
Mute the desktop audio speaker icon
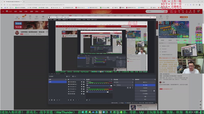click(x=87, y=92)
